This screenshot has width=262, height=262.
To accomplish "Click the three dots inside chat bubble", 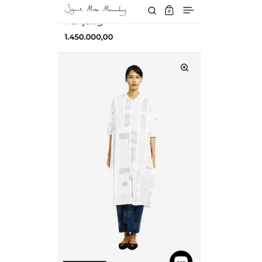I will point(181,261).
